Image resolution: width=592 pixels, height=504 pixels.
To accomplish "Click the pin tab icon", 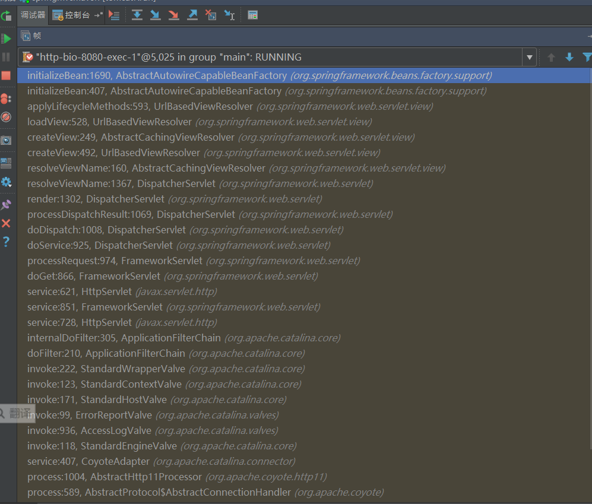I will click(6, 205).
